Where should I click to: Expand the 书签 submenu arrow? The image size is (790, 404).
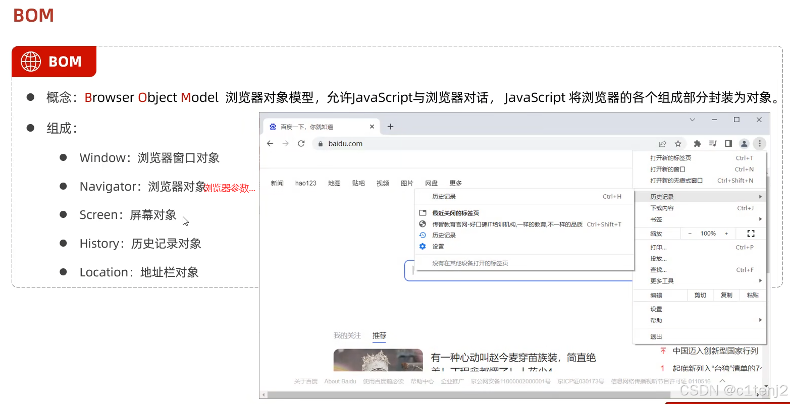click(x=761, y=219)
